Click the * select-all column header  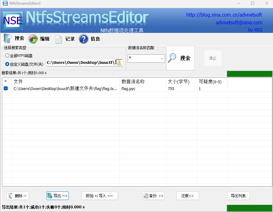coord(6,81)
